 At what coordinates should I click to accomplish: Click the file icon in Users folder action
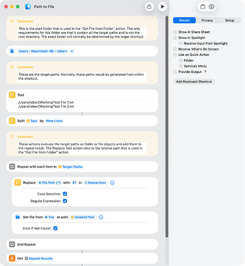12,51
